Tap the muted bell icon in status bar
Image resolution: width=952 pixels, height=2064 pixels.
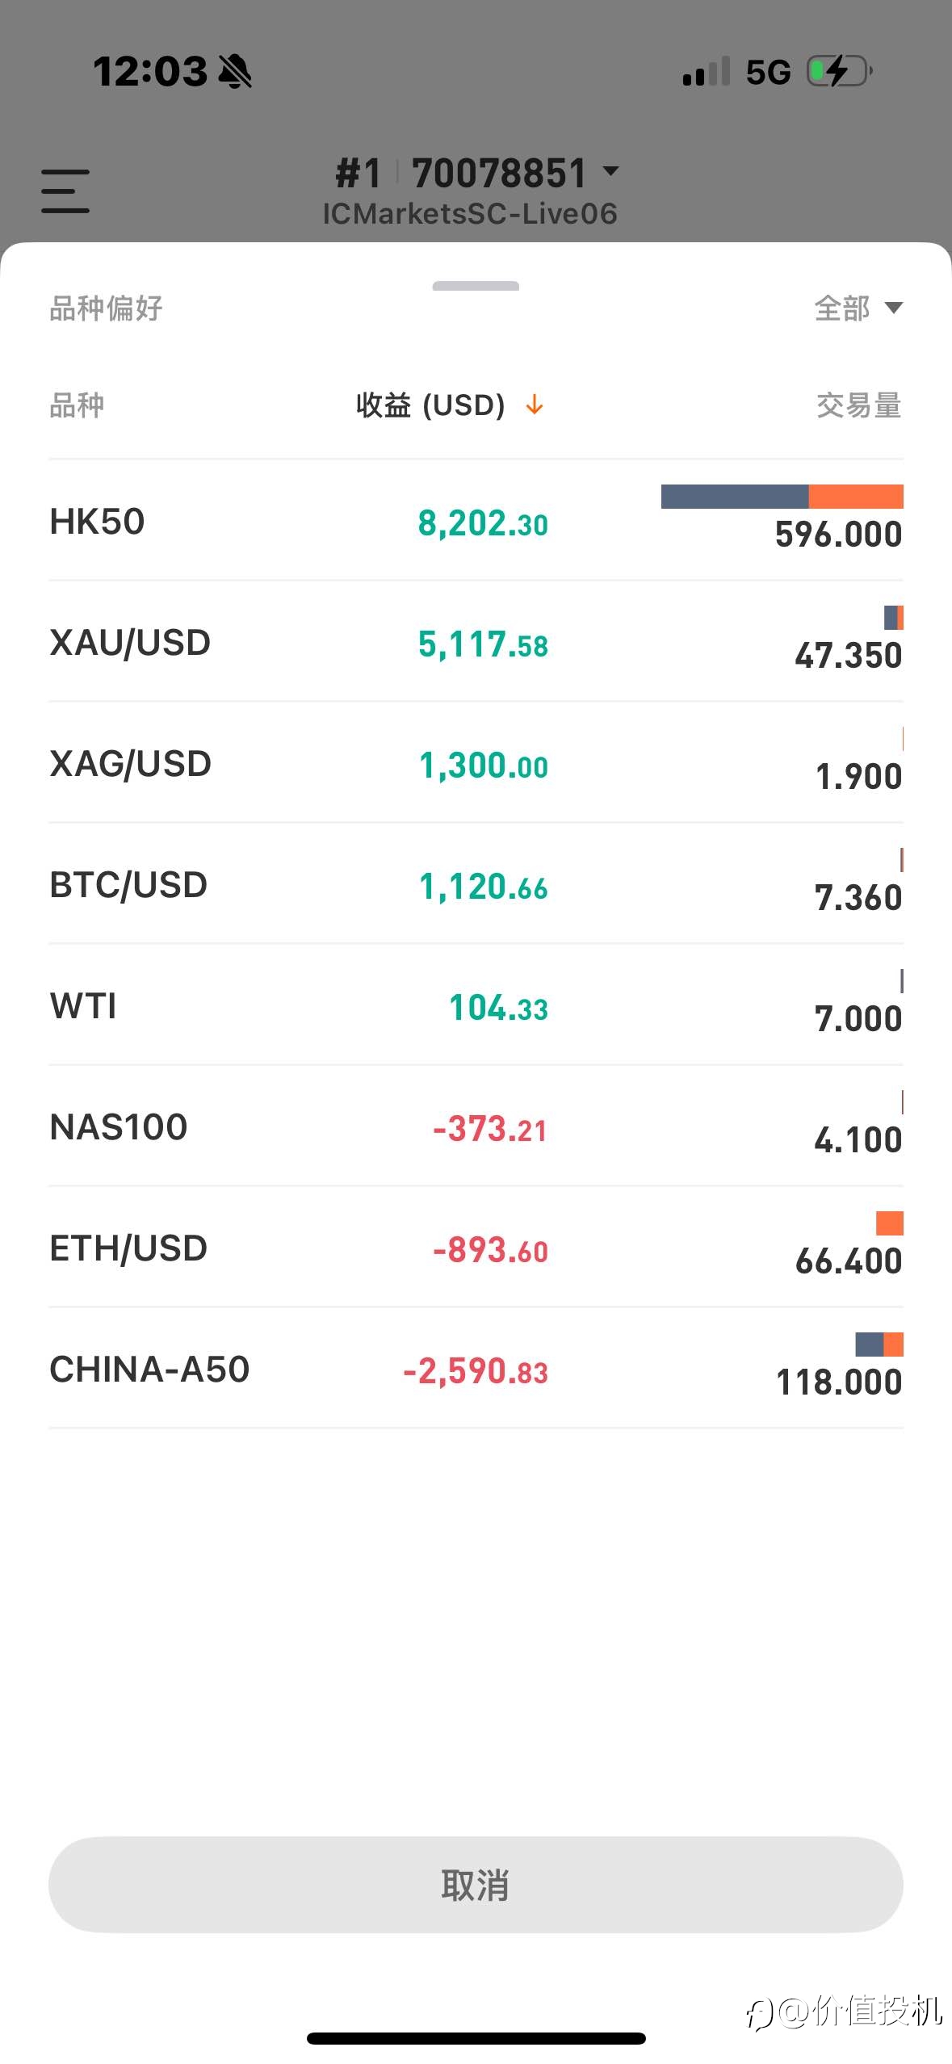tap(236, 71)
